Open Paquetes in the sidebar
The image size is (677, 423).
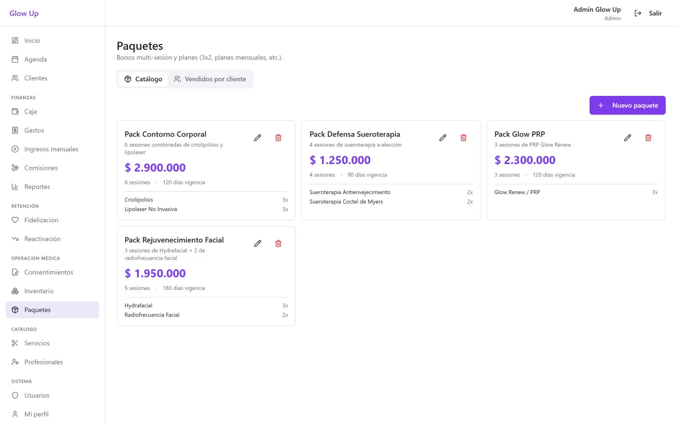[x=52, y=310]
